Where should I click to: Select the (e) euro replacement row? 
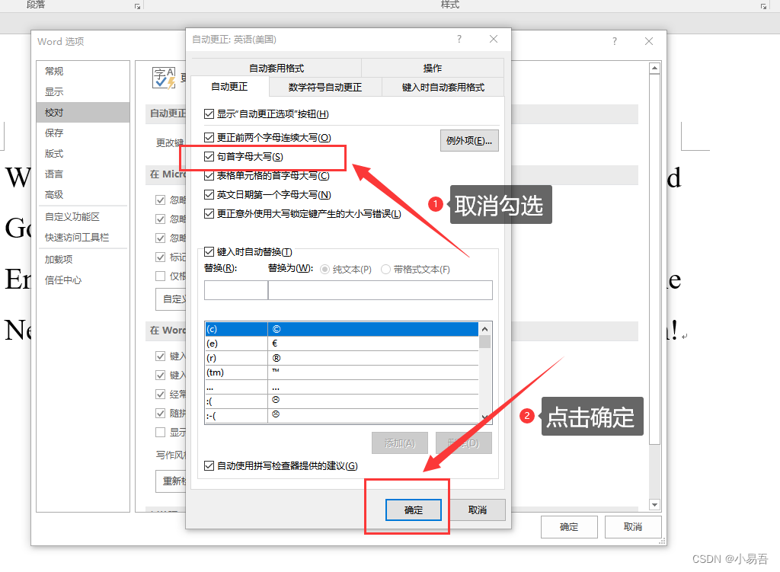(x=342, y=344)
